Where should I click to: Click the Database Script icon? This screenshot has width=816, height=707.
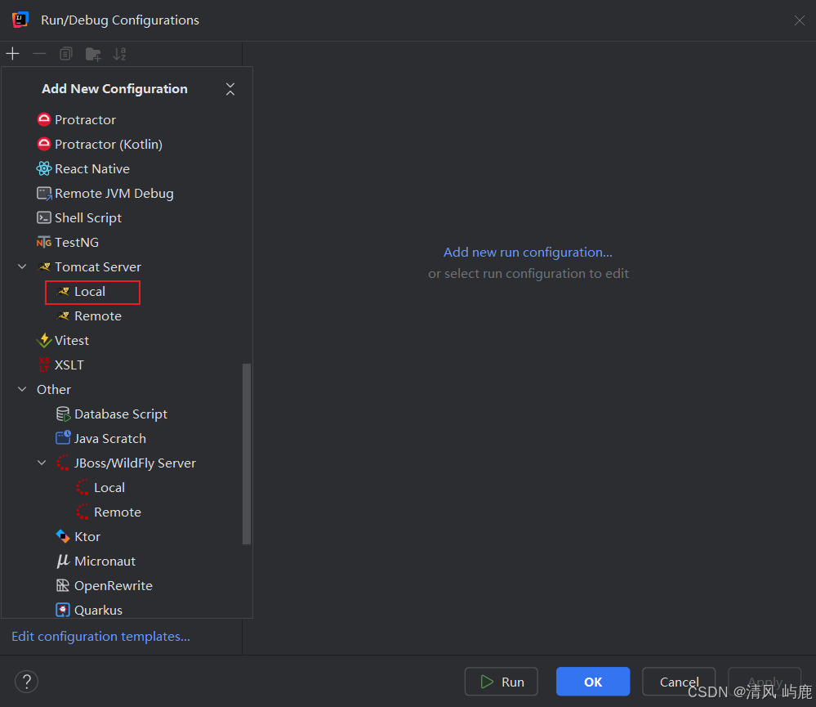[x=64, y=414]
